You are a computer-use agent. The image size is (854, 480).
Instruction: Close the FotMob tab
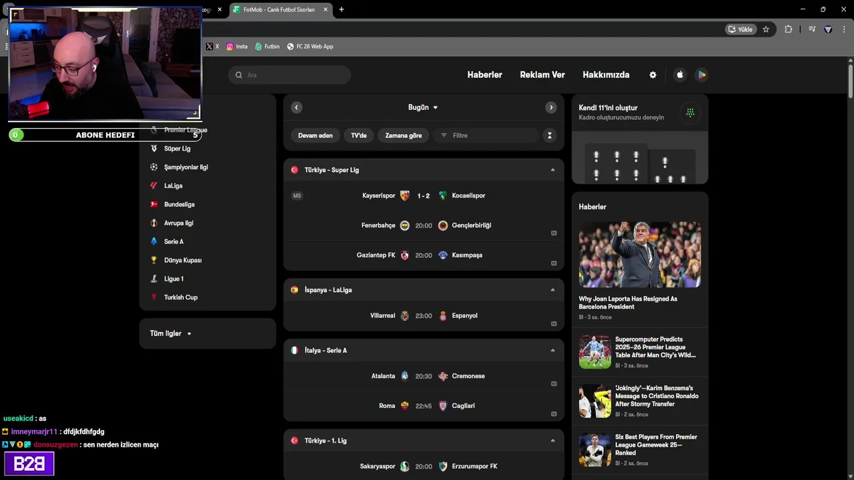[326, 9]
